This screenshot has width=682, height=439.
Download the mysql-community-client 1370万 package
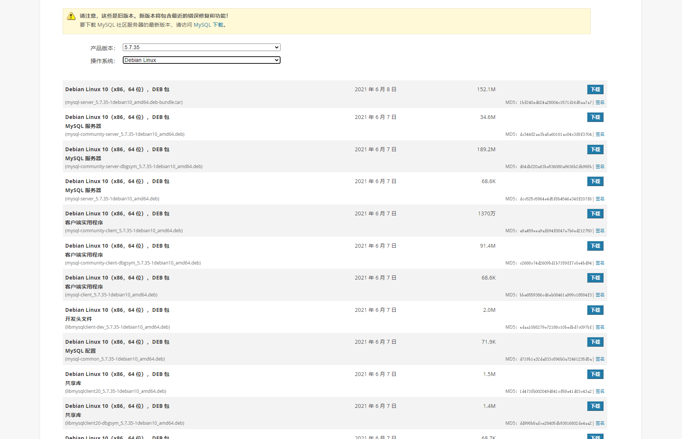tap(595, 213)
